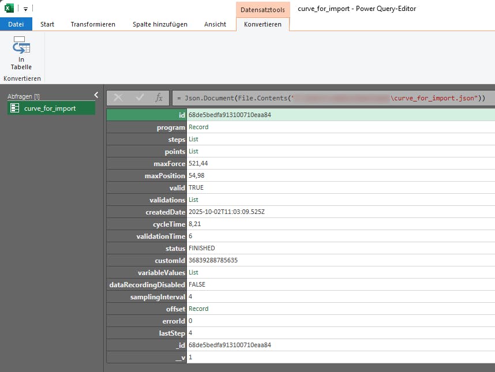Screen dimensions: 495x372
Task: Open the points List link
Action: click(x=193, y=151)
